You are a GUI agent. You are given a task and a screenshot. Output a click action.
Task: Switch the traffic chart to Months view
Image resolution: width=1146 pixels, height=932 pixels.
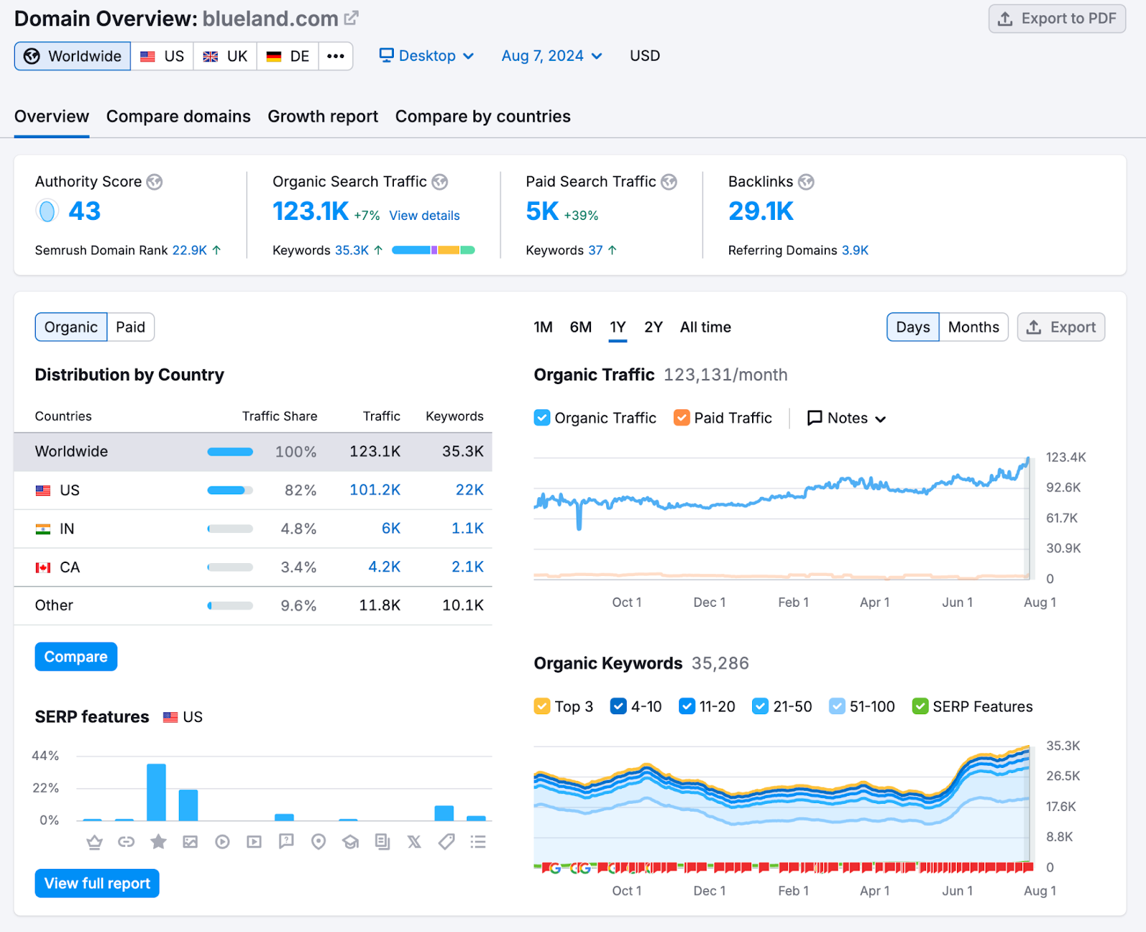pyautogui.click(x=973, y=327)
